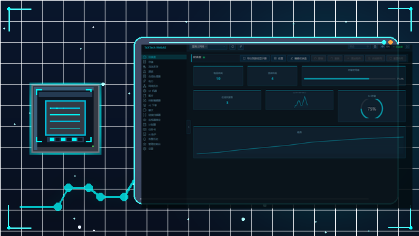419x236 pixels.
Task: Open the 设置 gear entry in the sidebar
Action: (x=164, y=149)
